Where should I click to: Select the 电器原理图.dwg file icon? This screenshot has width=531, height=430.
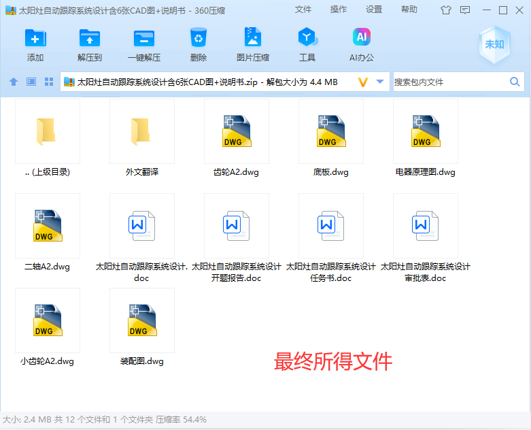(426, 131)
